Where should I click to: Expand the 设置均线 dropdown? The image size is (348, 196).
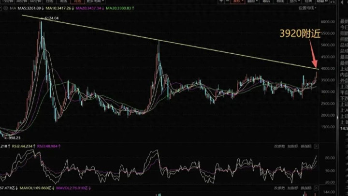click(x=307, y=8)
